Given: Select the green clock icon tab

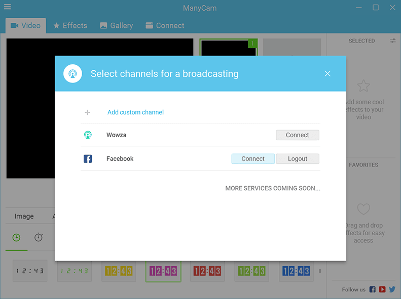Looking at the screenshot, I should pos(16,237).
